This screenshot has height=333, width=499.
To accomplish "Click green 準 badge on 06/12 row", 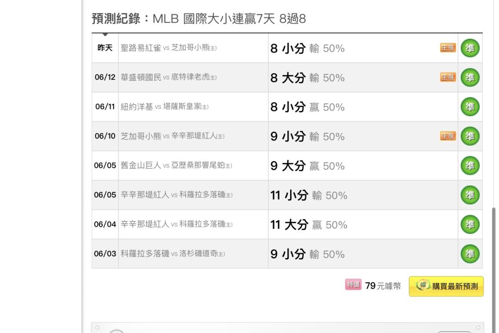I will point(470,77).
